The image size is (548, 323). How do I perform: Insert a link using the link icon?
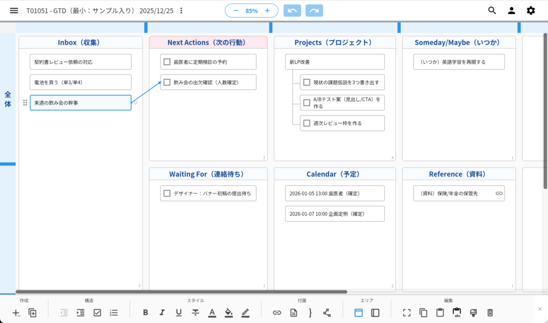tap(277, 313)
